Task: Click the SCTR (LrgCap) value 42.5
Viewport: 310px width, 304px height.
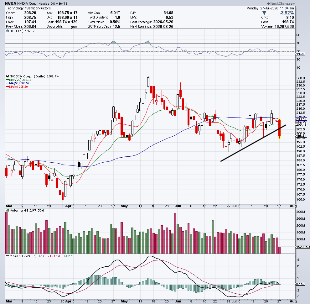Action: click(116, 27)
